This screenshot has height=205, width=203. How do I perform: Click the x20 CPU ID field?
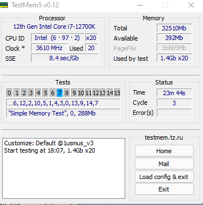click(91, 38)
